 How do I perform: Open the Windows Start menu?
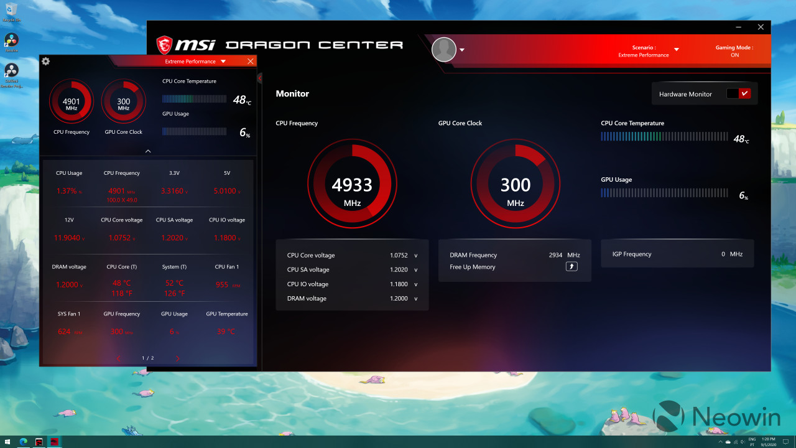click(8, 442)
